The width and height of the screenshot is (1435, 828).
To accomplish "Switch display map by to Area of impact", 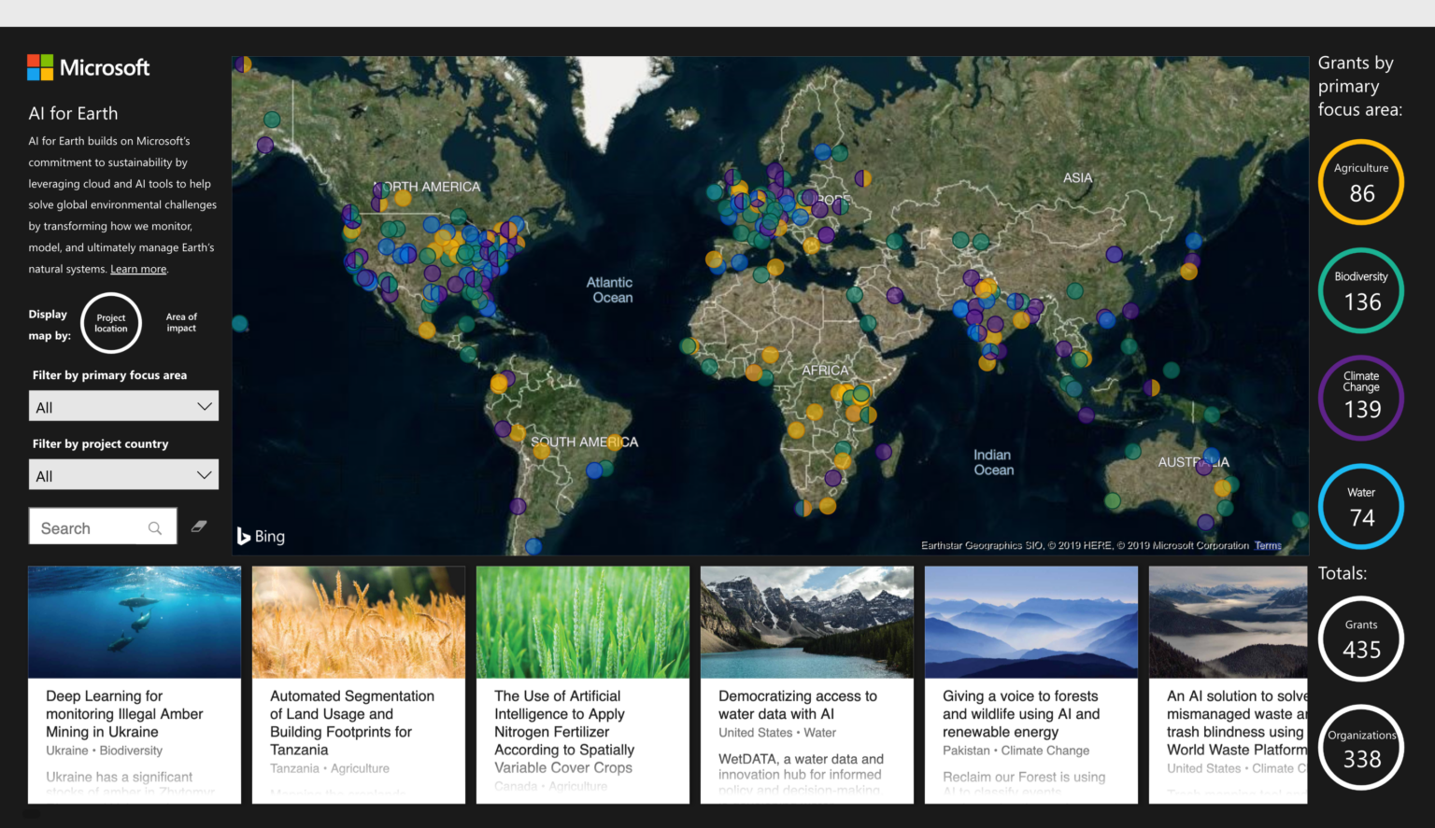I will pos(181,323).
